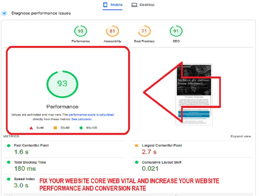Select 'Diagnose performance issues' heading
This screenshot has height=196, width=261.
click(41, 13)
